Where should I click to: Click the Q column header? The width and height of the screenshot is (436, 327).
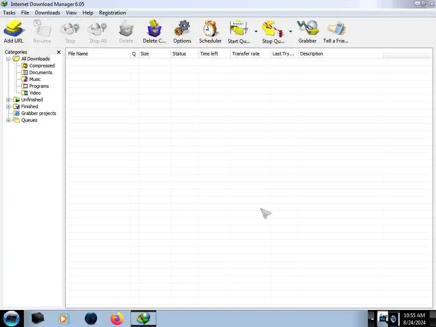[134, 54]
